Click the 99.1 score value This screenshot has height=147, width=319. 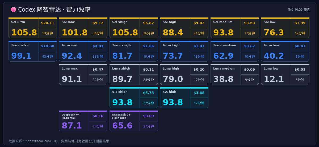(21, 56)
